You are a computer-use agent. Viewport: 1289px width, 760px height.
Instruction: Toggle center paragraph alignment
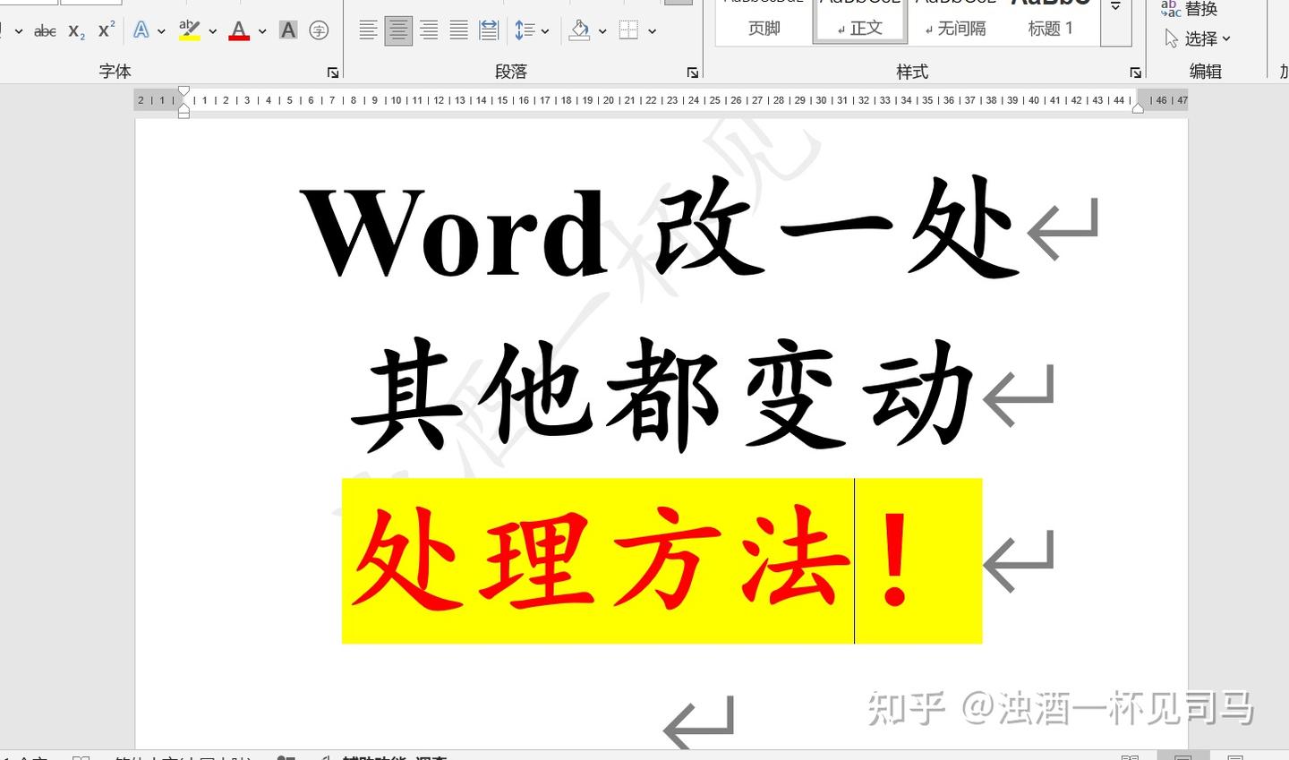click(x=398, y=30)
